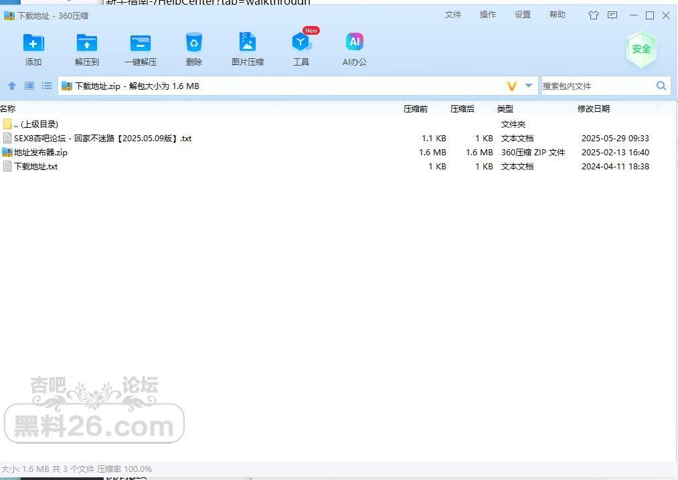Viewport: 678px width, 480px height.
Task: Click the 搜索包内文件 search field
Action: 598,86
